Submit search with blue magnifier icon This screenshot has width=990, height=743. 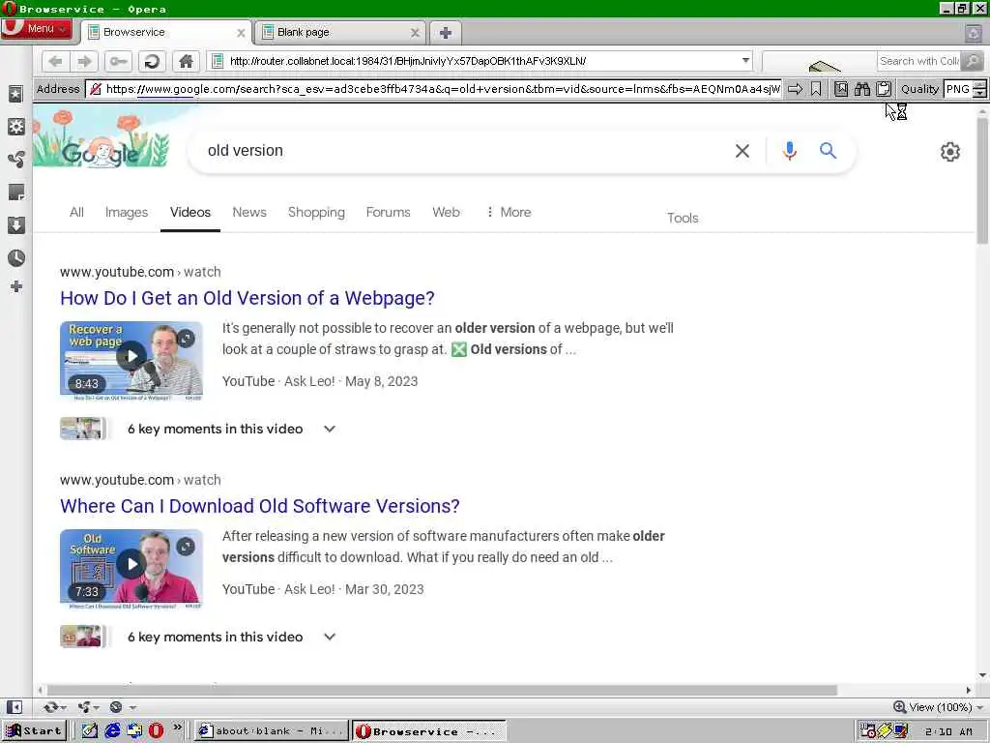[828, 150]
